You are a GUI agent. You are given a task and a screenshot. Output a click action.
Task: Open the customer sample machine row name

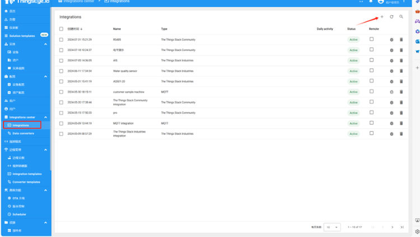pyautogui.click(x=129, y=92)
